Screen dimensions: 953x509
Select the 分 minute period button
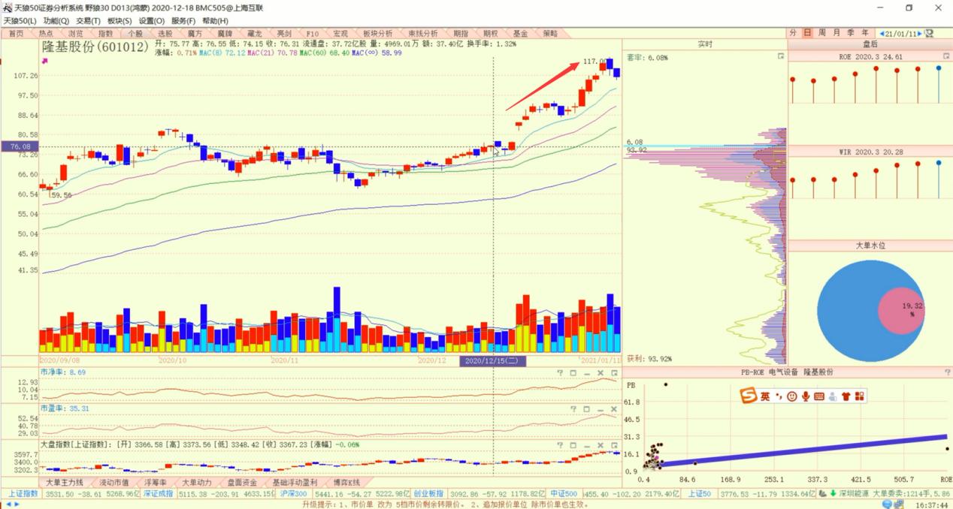coord(794,33)
